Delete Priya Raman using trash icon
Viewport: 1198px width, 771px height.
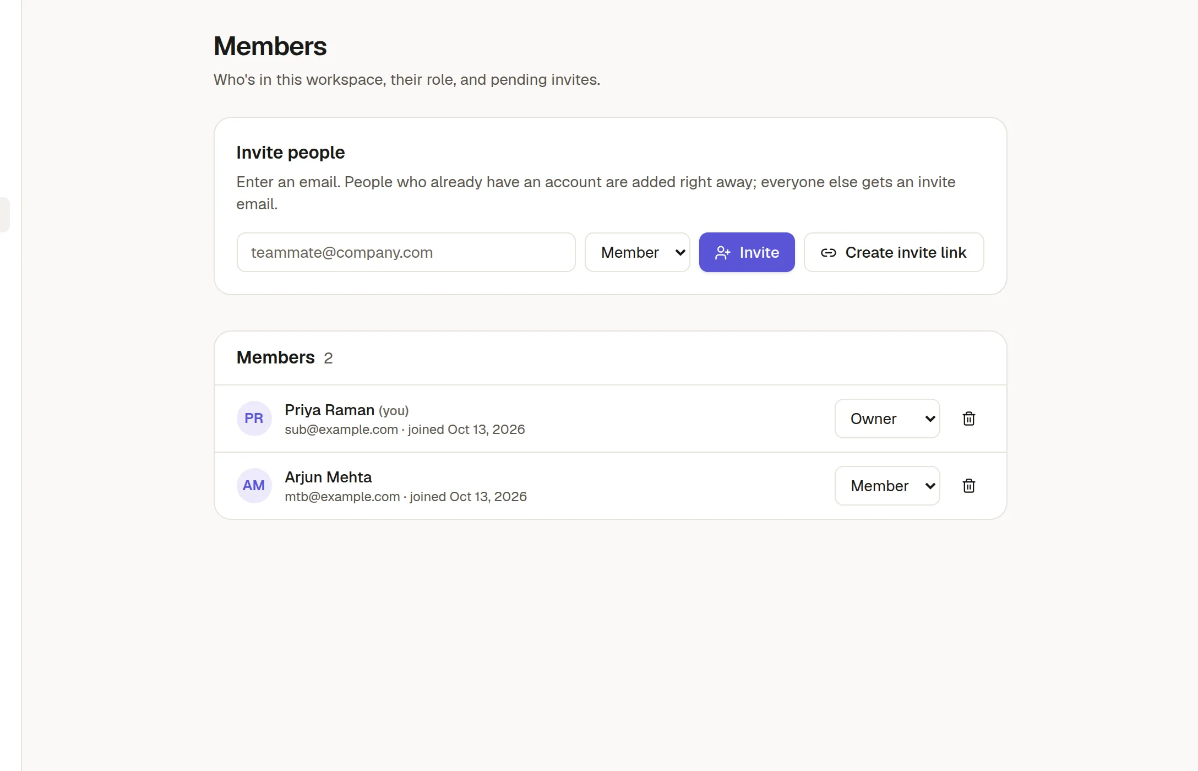pyautogui.click(x=968, y=419)
